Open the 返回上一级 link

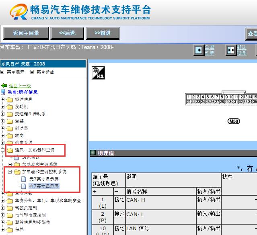click(20, 86)
